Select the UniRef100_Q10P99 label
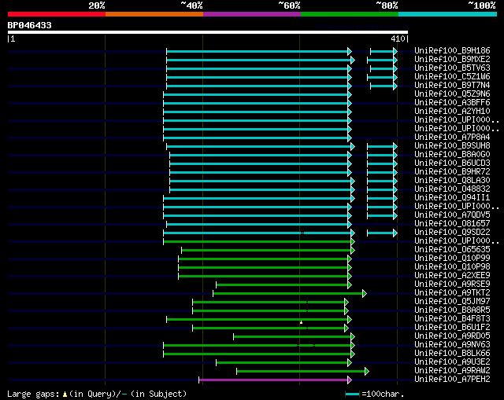Image resolution: width=504 pixels, height=400 pixels. click(452, 259)
